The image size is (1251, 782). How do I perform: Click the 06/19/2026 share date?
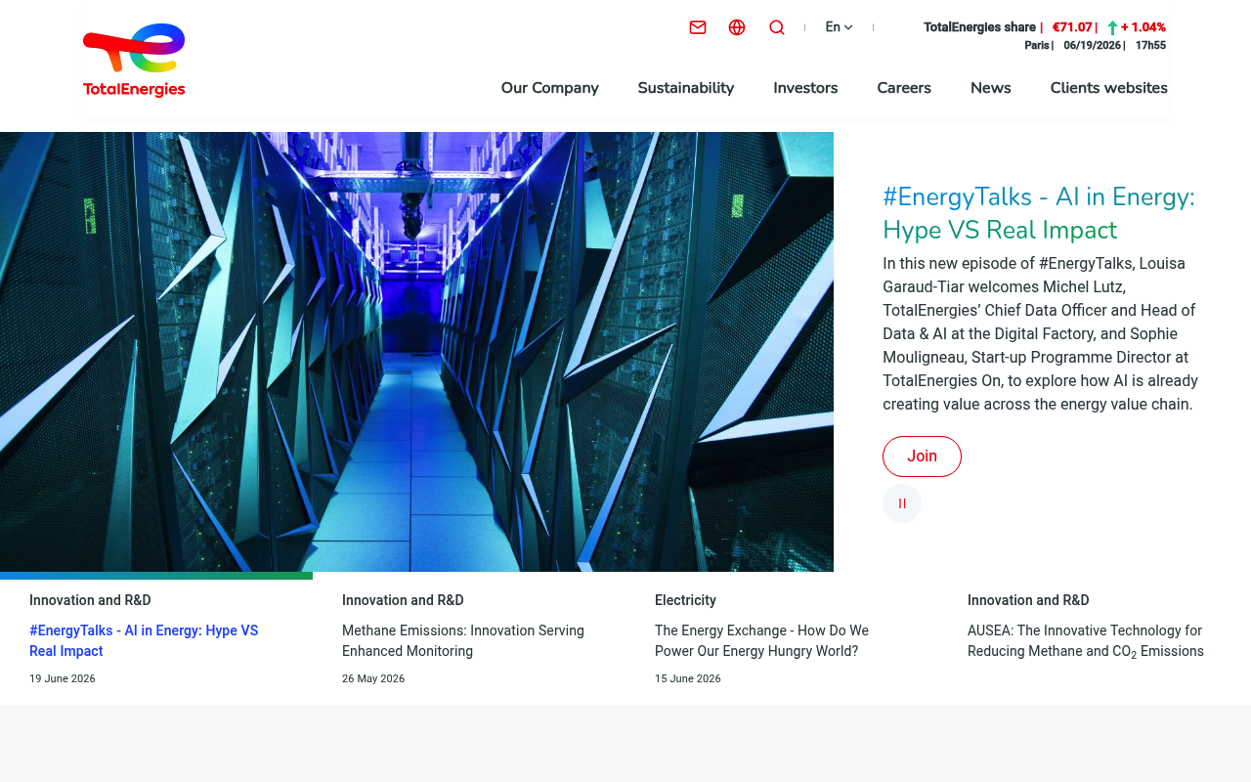[x=1092, y=46]
